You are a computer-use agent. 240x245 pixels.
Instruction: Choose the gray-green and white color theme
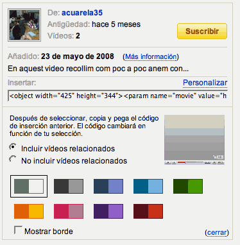[x=29, y=186]
